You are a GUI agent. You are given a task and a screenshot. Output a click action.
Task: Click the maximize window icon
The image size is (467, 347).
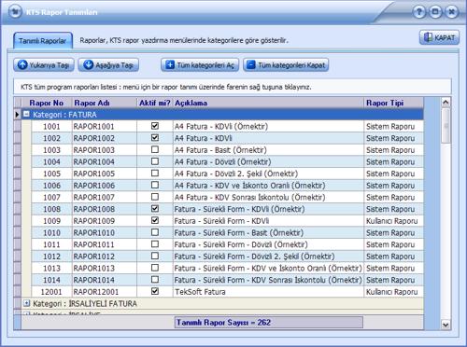tap(435, 12)
